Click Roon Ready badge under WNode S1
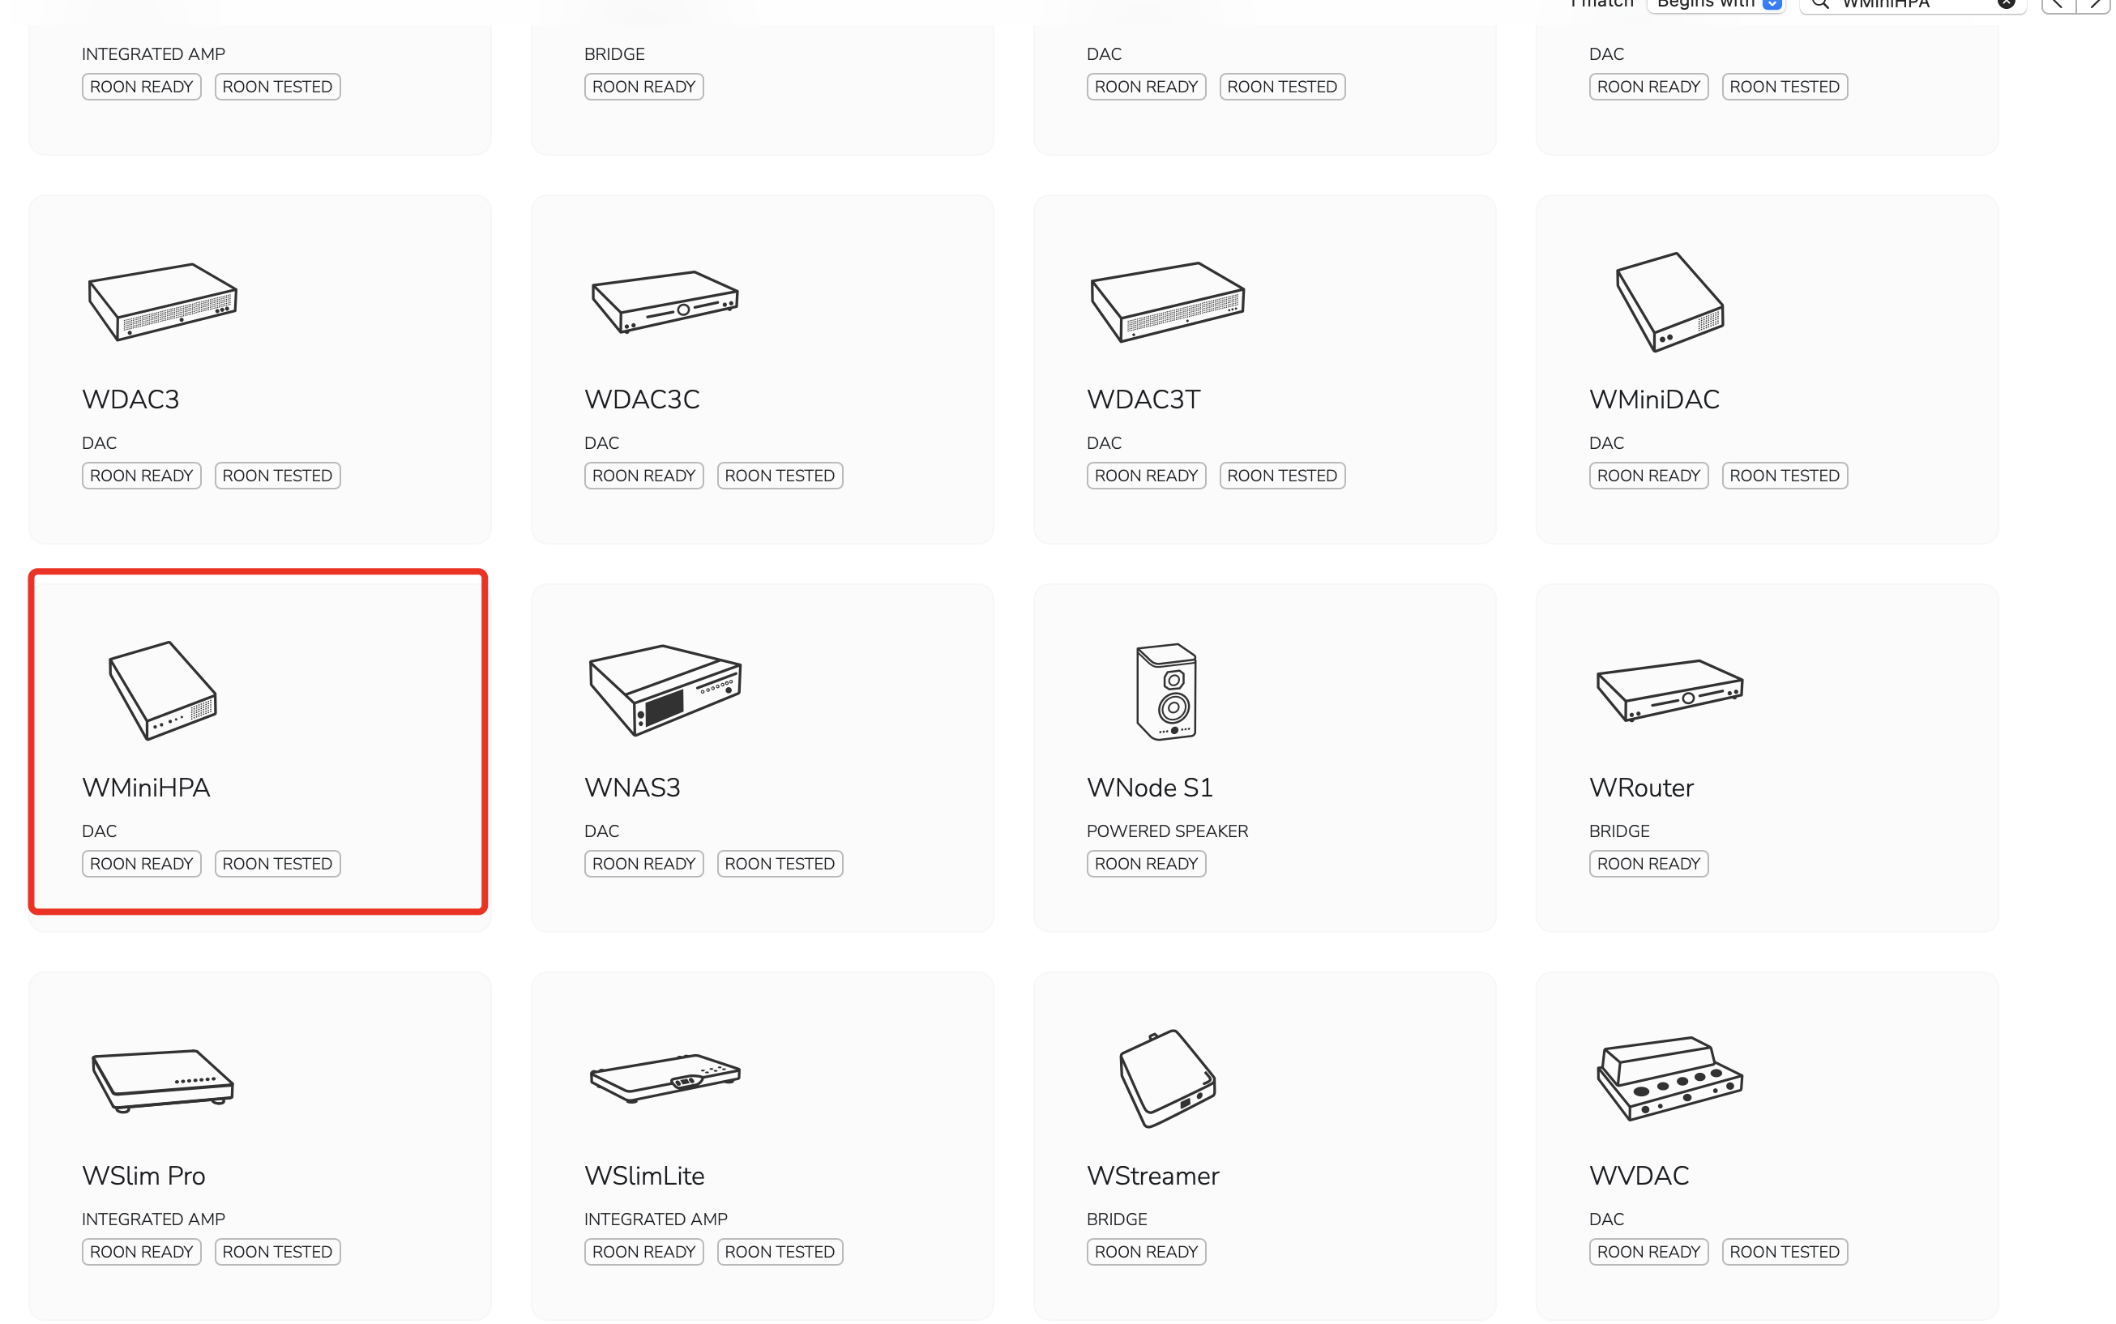Image resolution: width=2116 pixels, height=1324 pixels. point(1146,864)
